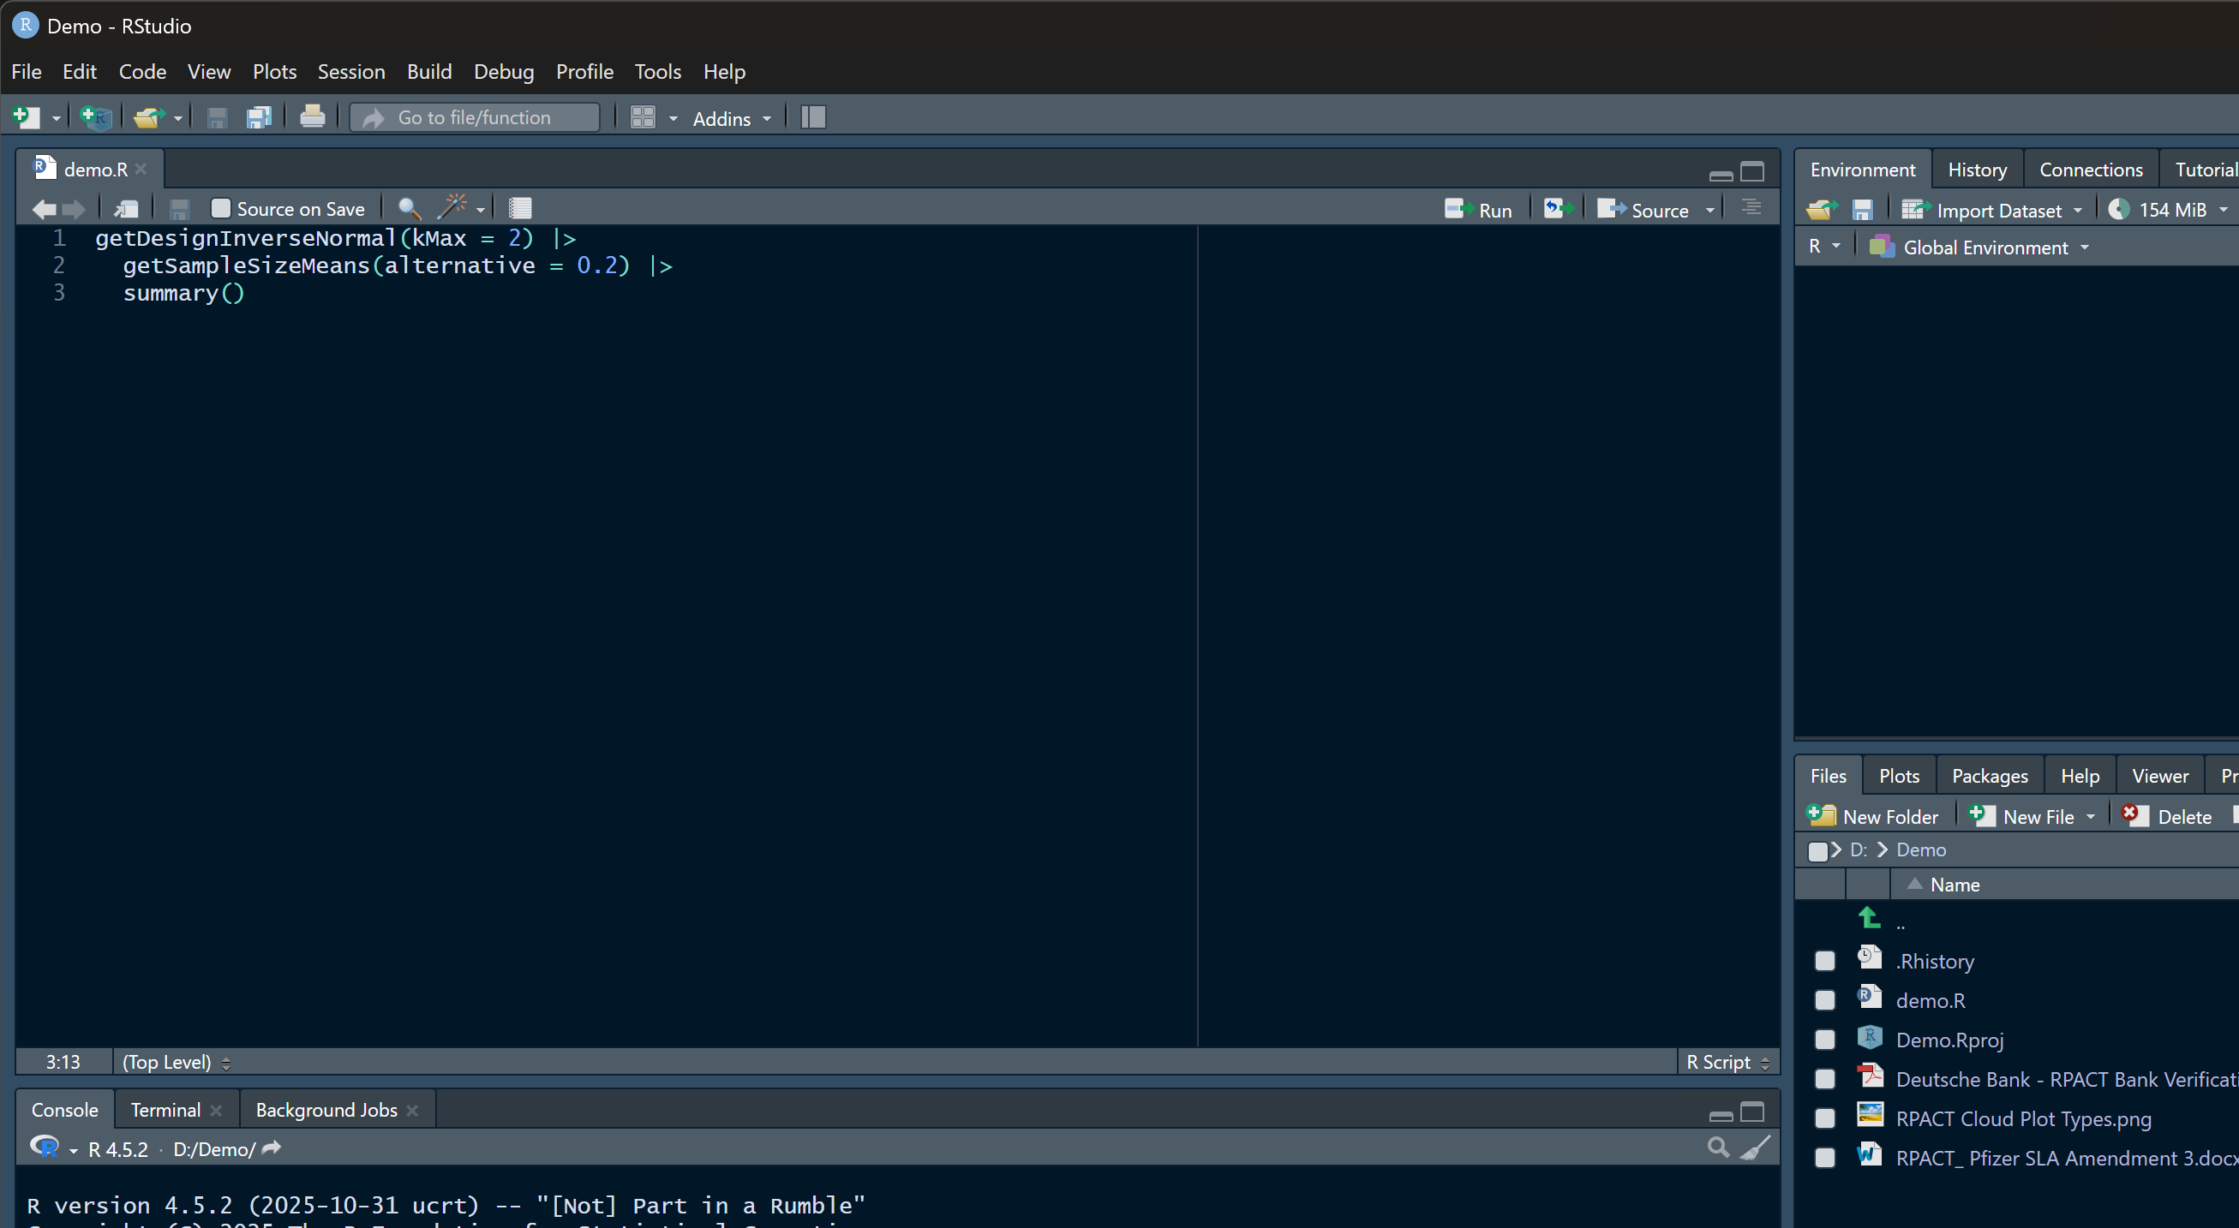This screenshot has width=2239, height=1228.
Task: Open the demo.R file in Files list
Action: pos(1930,1000)
